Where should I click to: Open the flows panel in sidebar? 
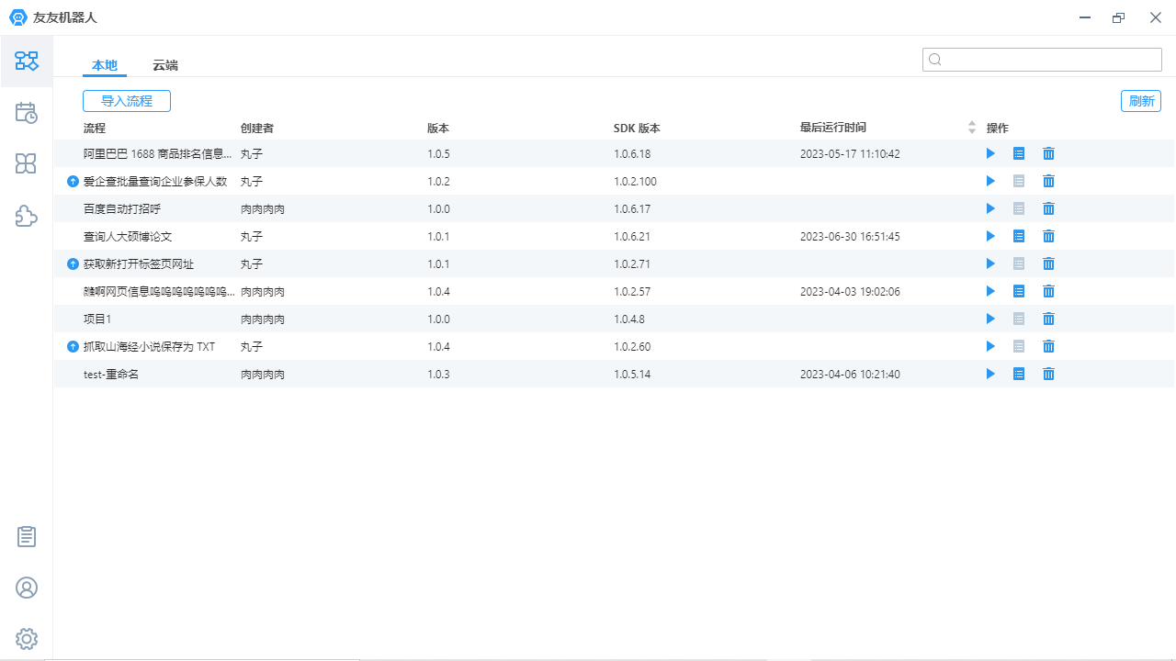27,62
